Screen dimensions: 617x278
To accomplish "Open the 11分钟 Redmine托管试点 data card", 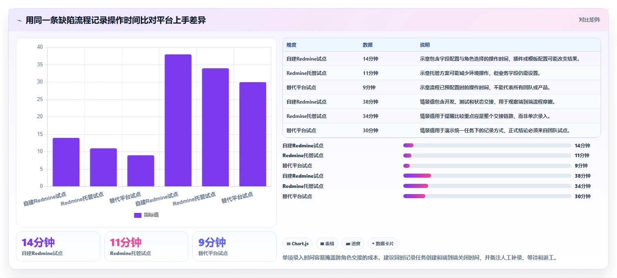I will click(x=146, y=246).
